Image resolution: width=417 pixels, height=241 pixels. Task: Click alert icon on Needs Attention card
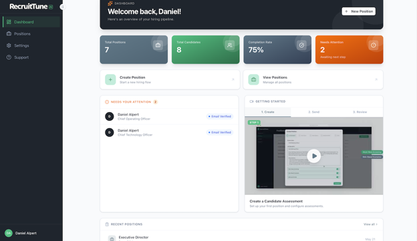(x=374, y=45)
